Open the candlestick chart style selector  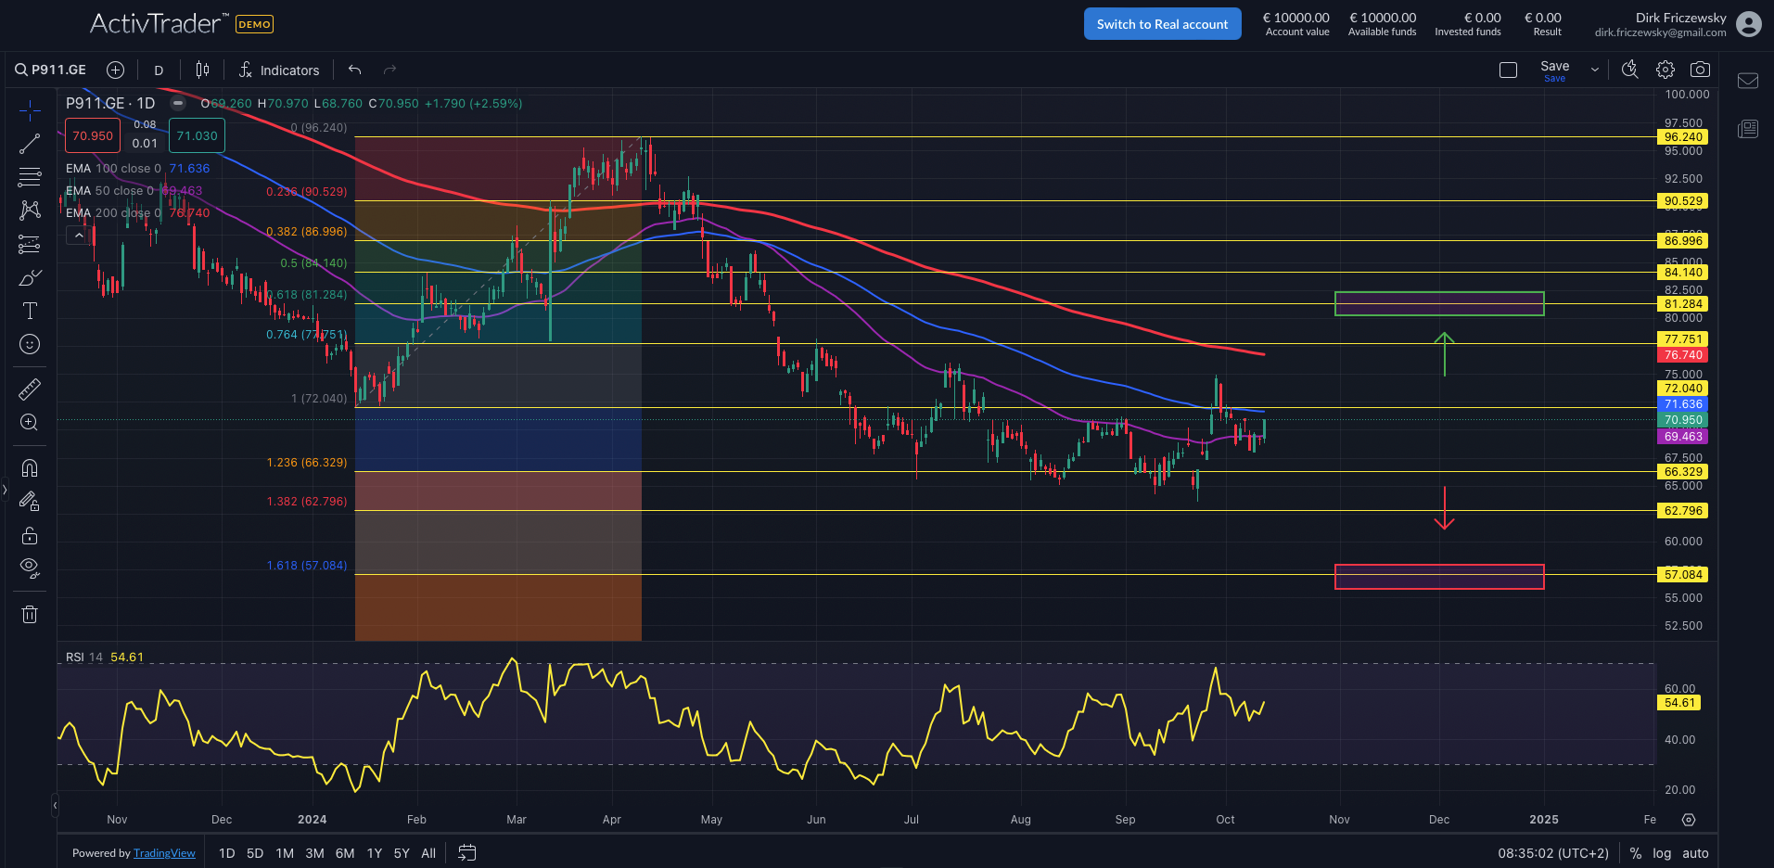point(202,70)
